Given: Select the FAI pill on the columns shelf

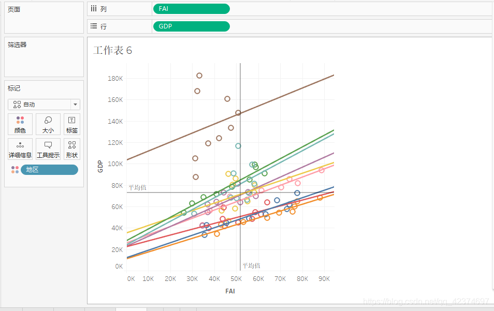Looking at the screenshot, I should tap(192, 9).
